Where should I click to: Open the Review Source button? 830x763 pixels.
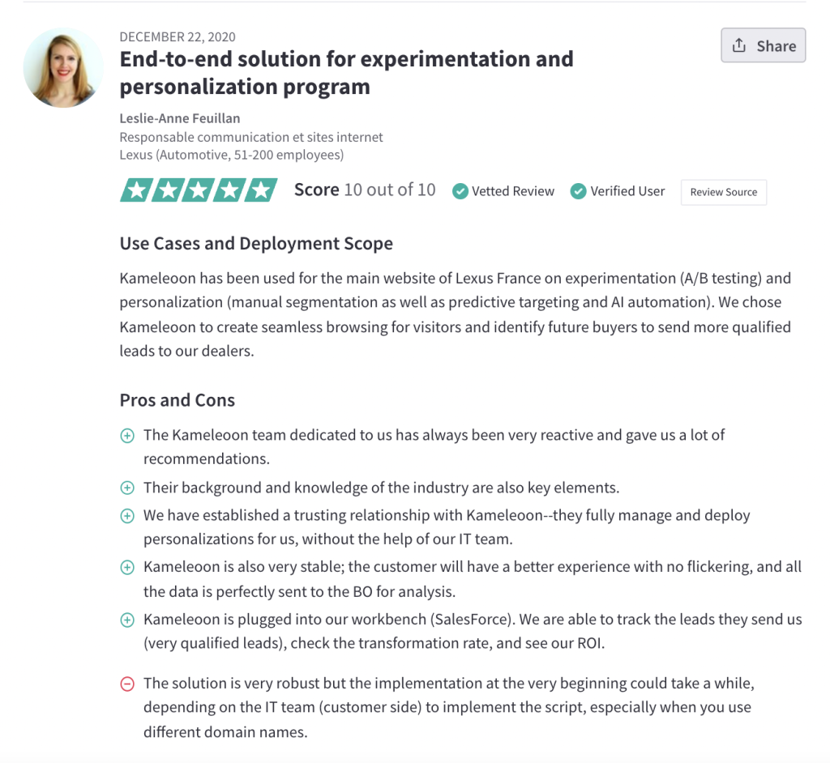pyautogui.click(x=723, y=192)
